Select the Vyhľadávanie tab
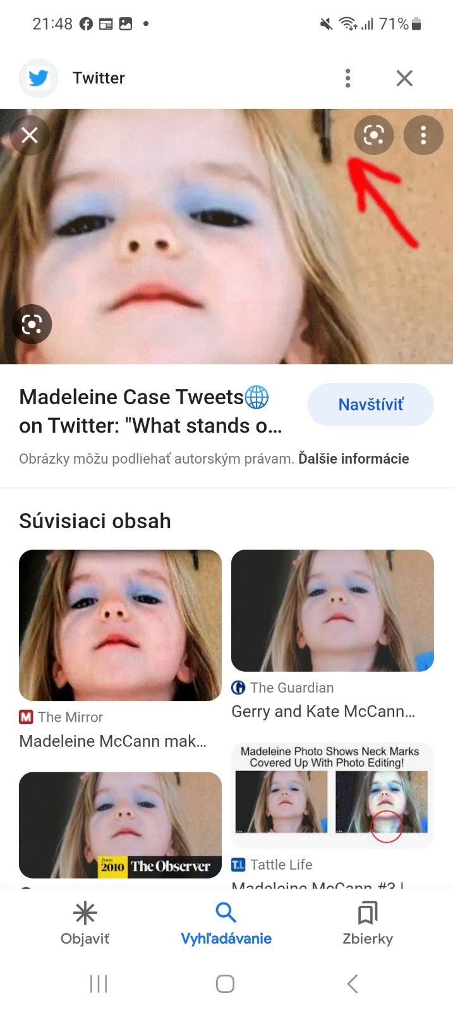Screen dimensions: 453x1012 (226, 923)
